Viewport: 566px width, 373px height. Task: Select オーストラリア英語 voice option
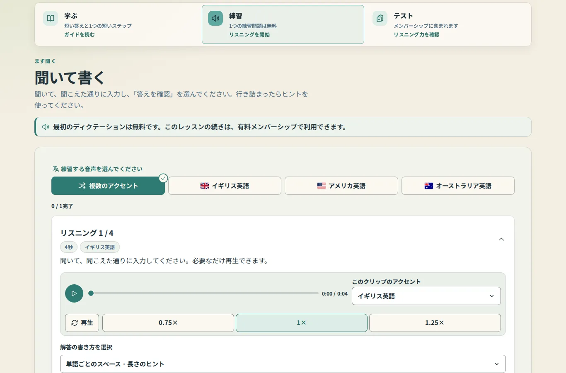pos(458,186)
